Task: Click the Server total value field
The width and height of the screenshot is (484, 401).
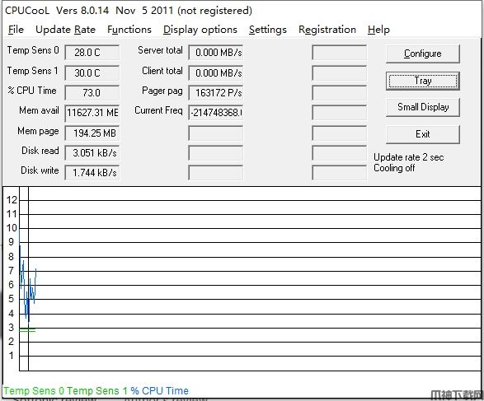Action: (216, 53)
